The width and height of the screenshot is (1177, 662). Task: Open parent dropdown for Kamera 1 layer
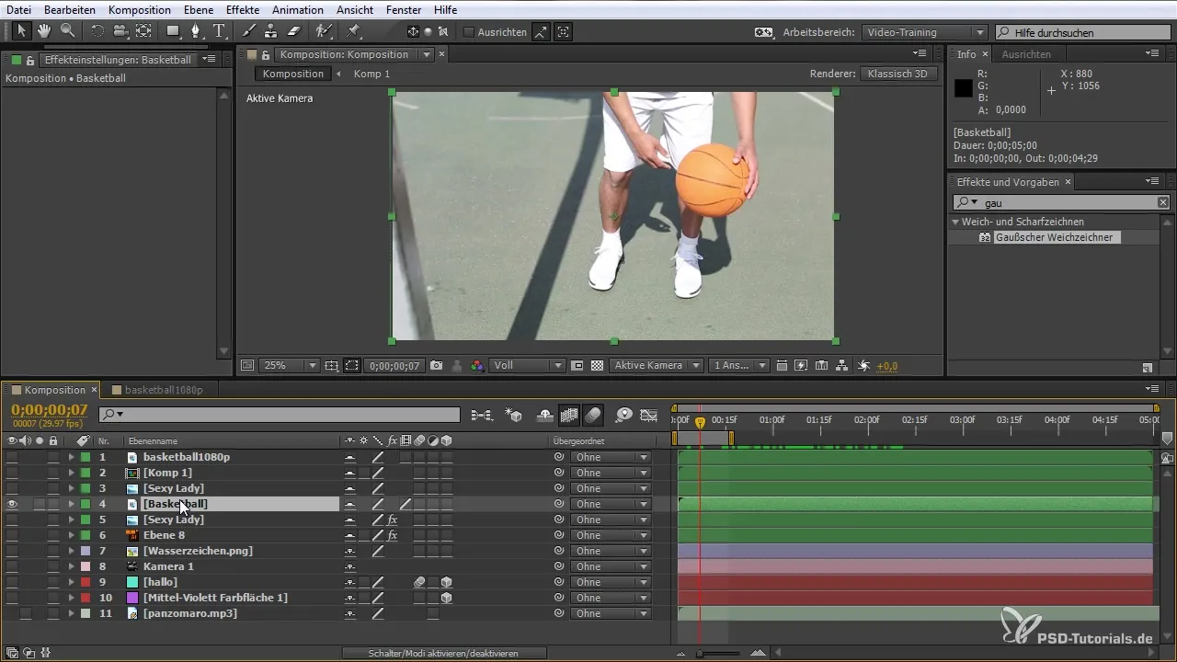coord(611,566)
